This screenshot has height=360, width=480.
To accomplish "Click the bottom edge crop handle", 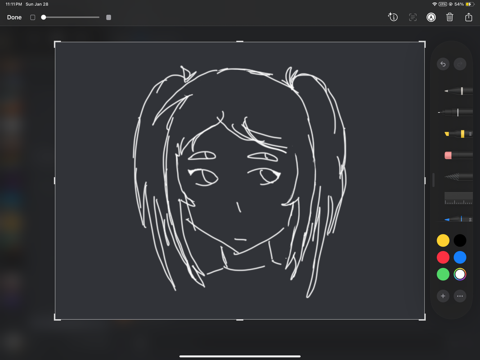I will click(240, 320).
